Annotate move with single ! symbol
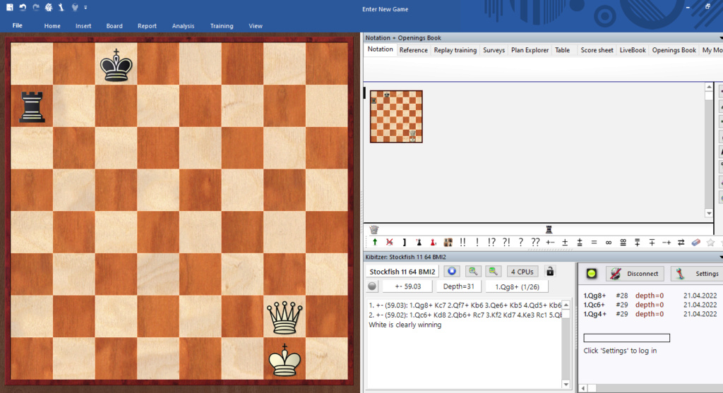723x393 pixels. coord(477,242)
